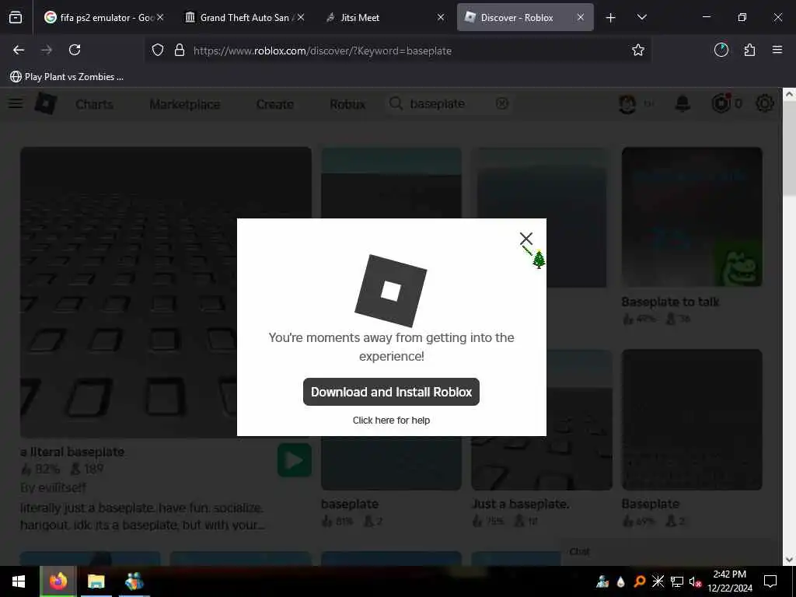Open network tray icon
796x597 pixels.
pyautogui.click(x=676, y=581)
